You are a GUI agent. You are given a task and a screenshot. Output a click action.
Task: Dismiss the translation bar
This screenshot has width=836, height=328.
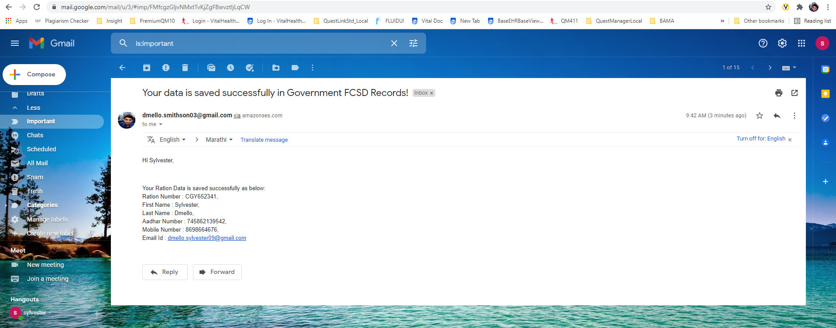pyautogui.click(x=790, y=140)
